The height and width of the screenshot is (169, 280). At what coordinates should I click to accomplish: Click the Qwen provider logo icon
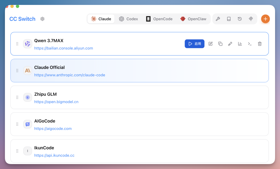point(28,44)
